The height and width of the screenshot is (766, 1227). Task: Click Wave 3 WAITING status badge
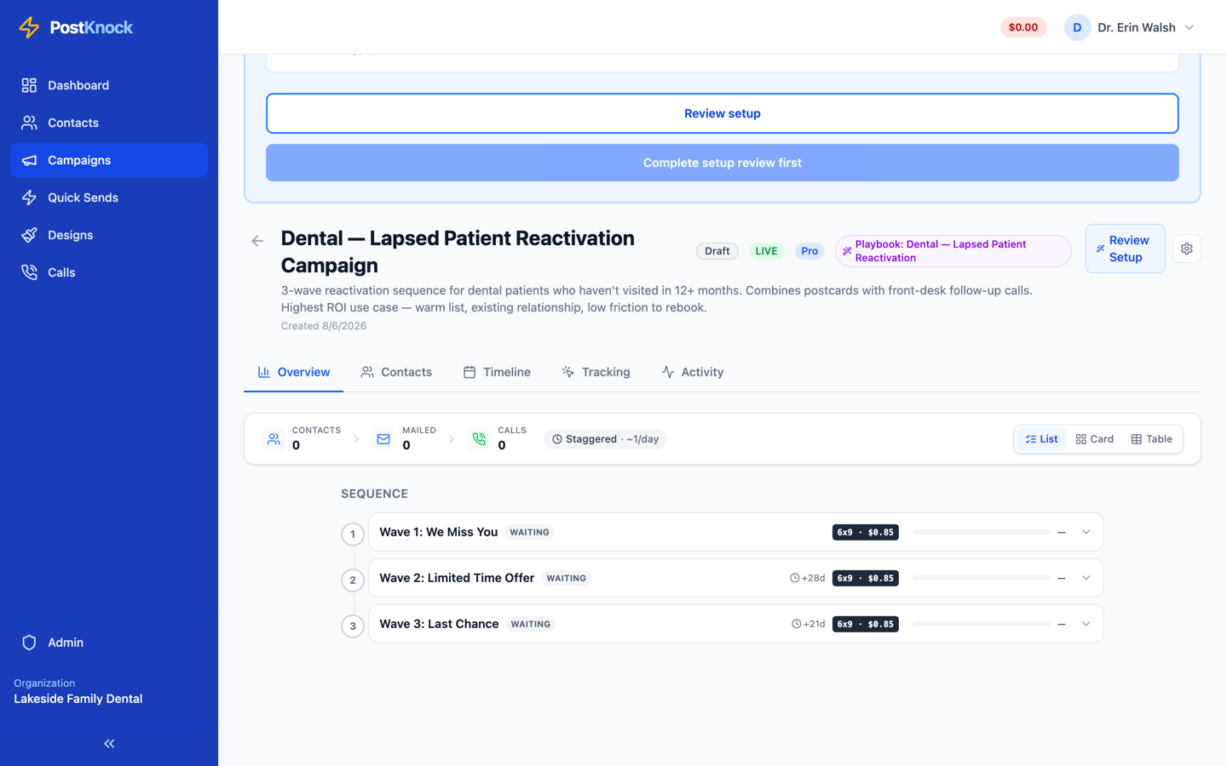(x=530, y=624)
